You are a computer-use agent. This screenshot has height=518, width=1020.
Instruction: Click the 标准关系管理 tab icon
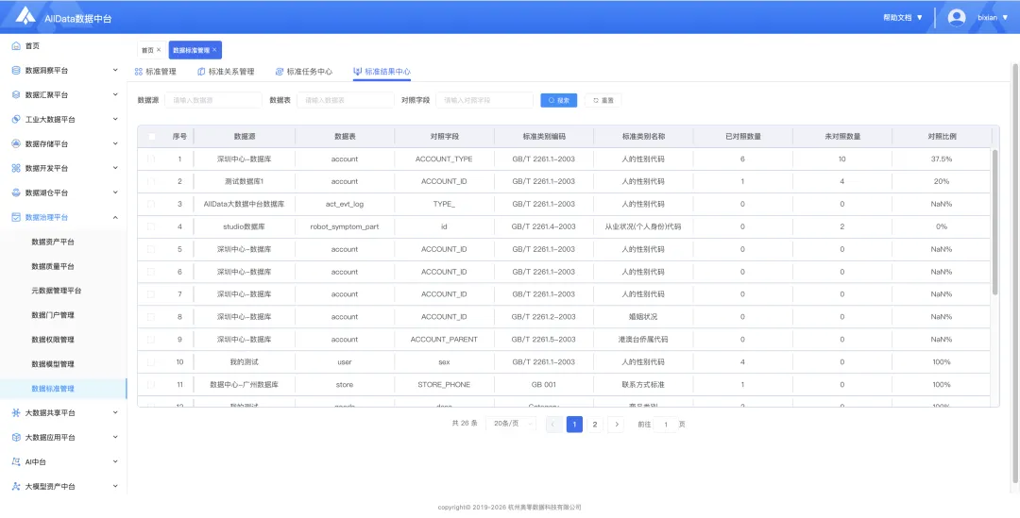pos(201,72)
